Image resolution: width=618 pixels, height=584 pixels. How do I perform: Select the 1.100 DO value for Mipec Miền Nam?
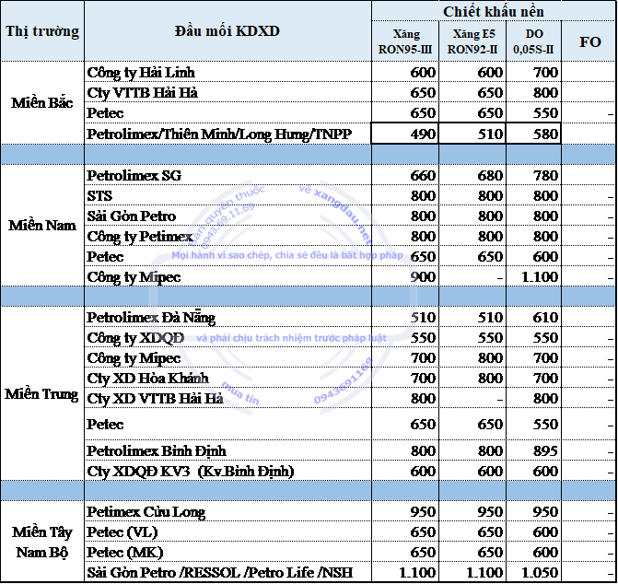(533, 276)
